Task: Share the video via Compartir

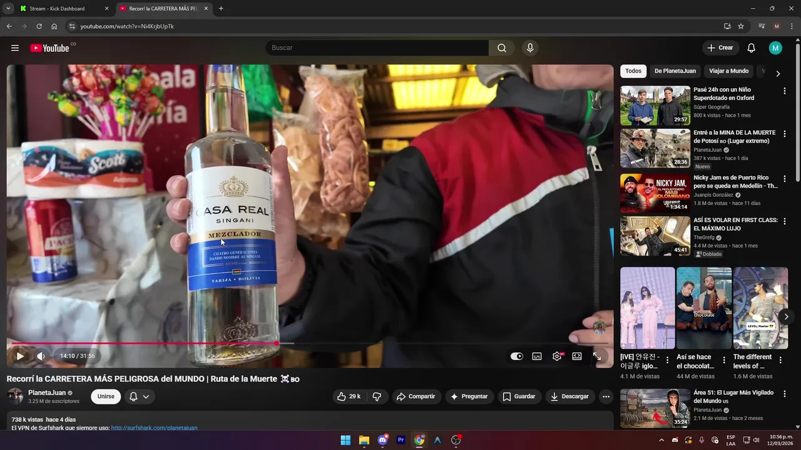Action: coord(416,396)
